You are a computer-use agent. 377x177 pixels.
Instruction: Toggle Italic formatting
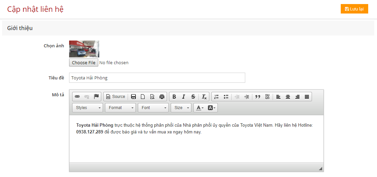pyautogui.click(x=184, y=96)
